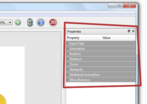This screenshot has height=104, width=147.
Task: Select the Input Files row label
Action: [x=77, y=44]
